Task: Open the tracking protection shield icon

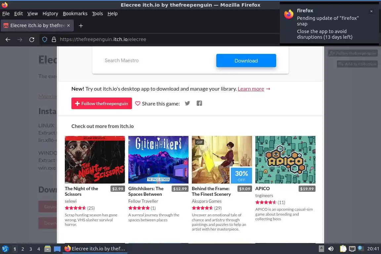Action: point(45,39)
